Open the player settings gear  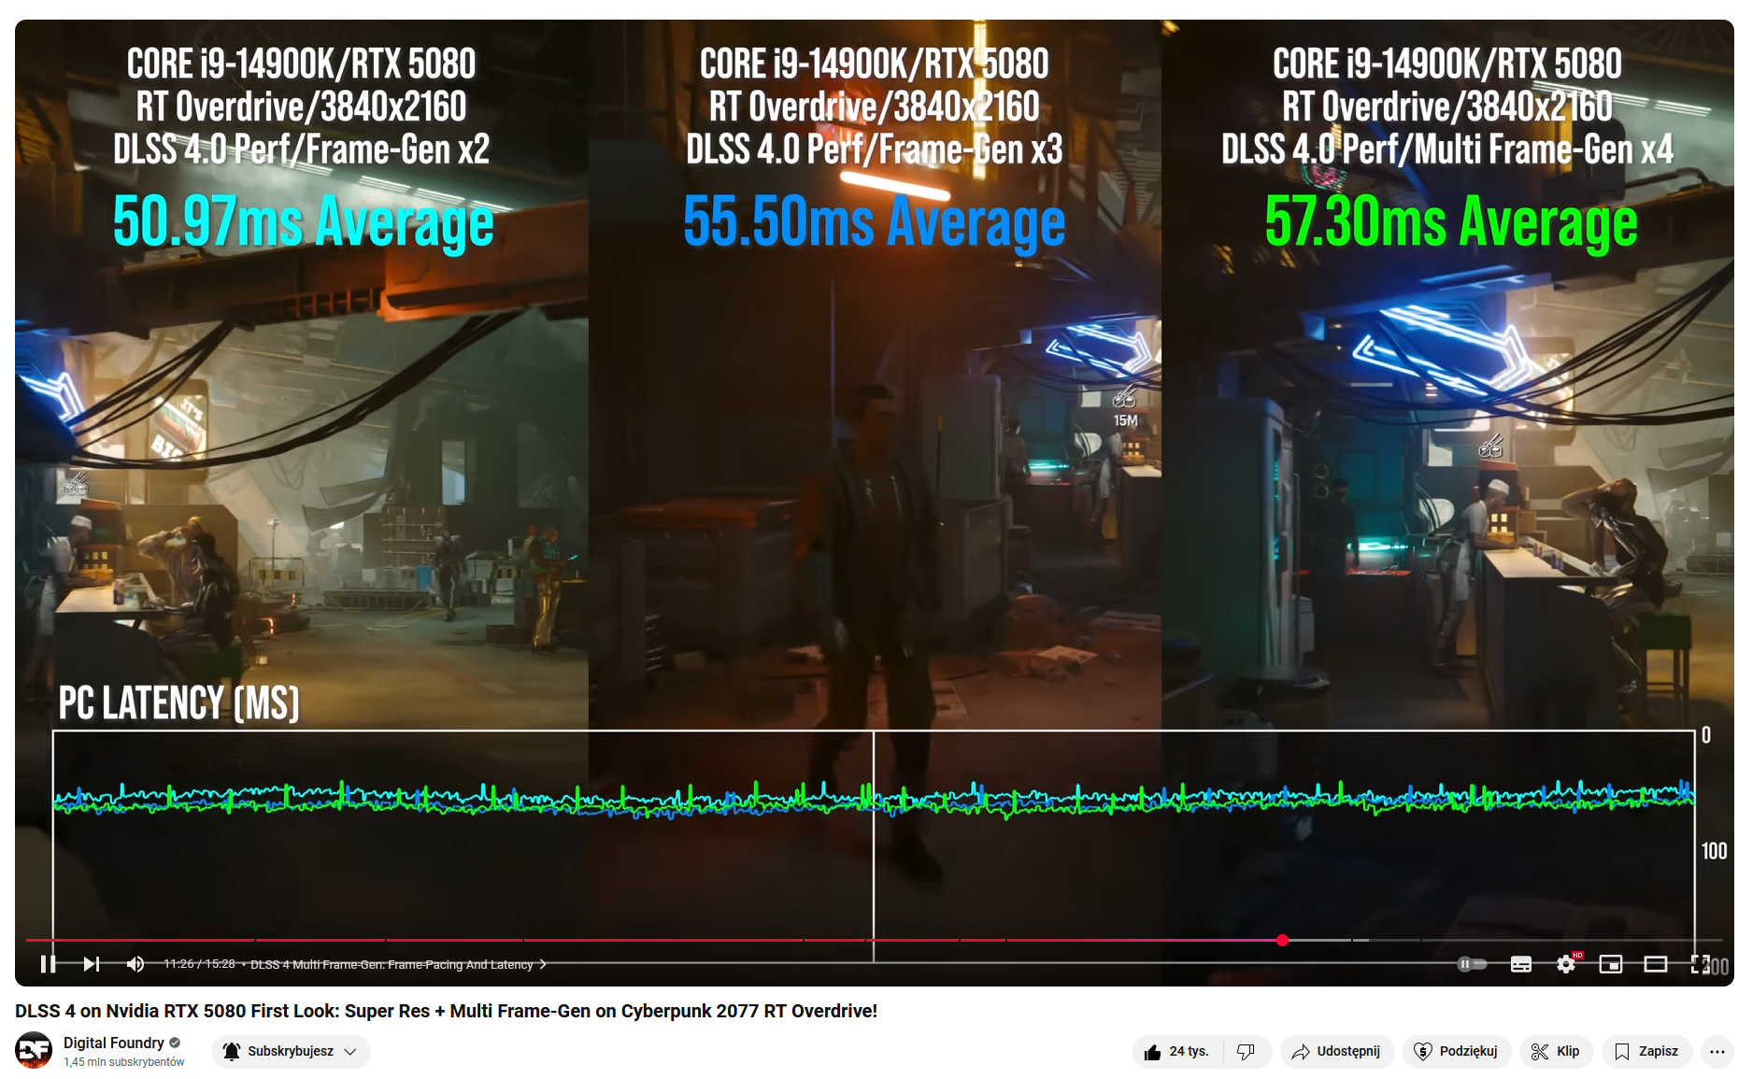click(1566, 964)
